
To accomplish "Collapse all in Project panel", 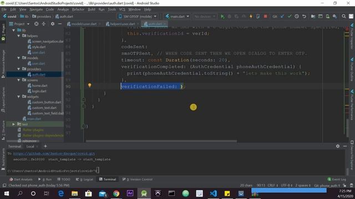I will (x=44, y=24).
